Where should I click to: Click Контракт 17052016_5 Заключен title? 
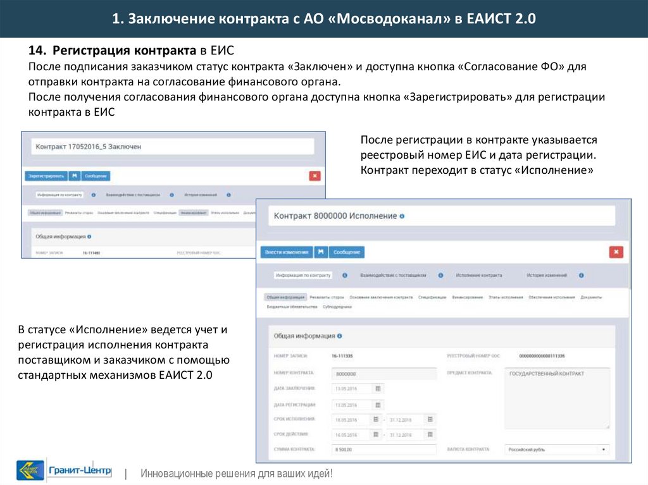89,147
